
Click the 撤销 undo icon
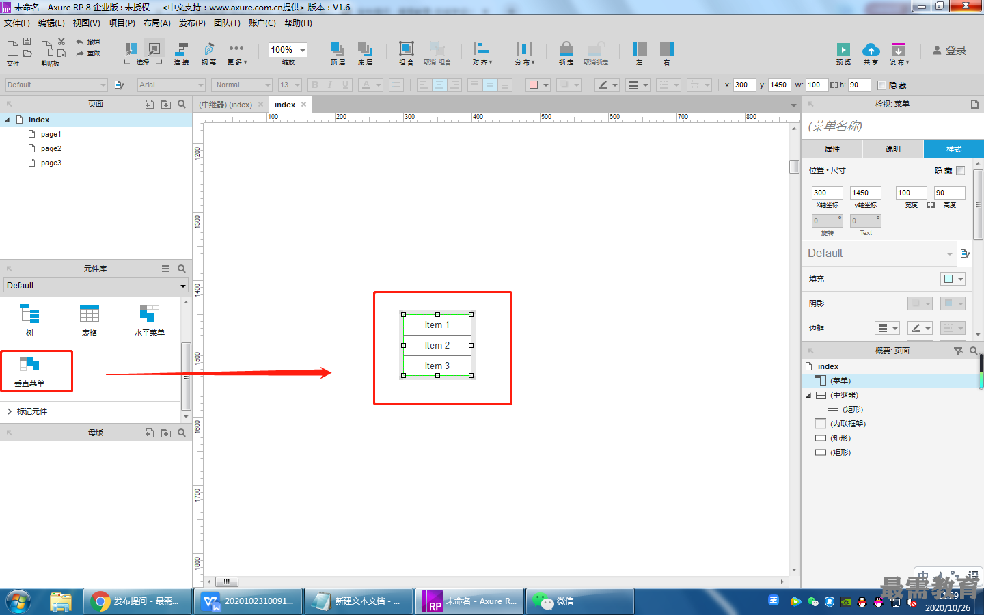87,42
